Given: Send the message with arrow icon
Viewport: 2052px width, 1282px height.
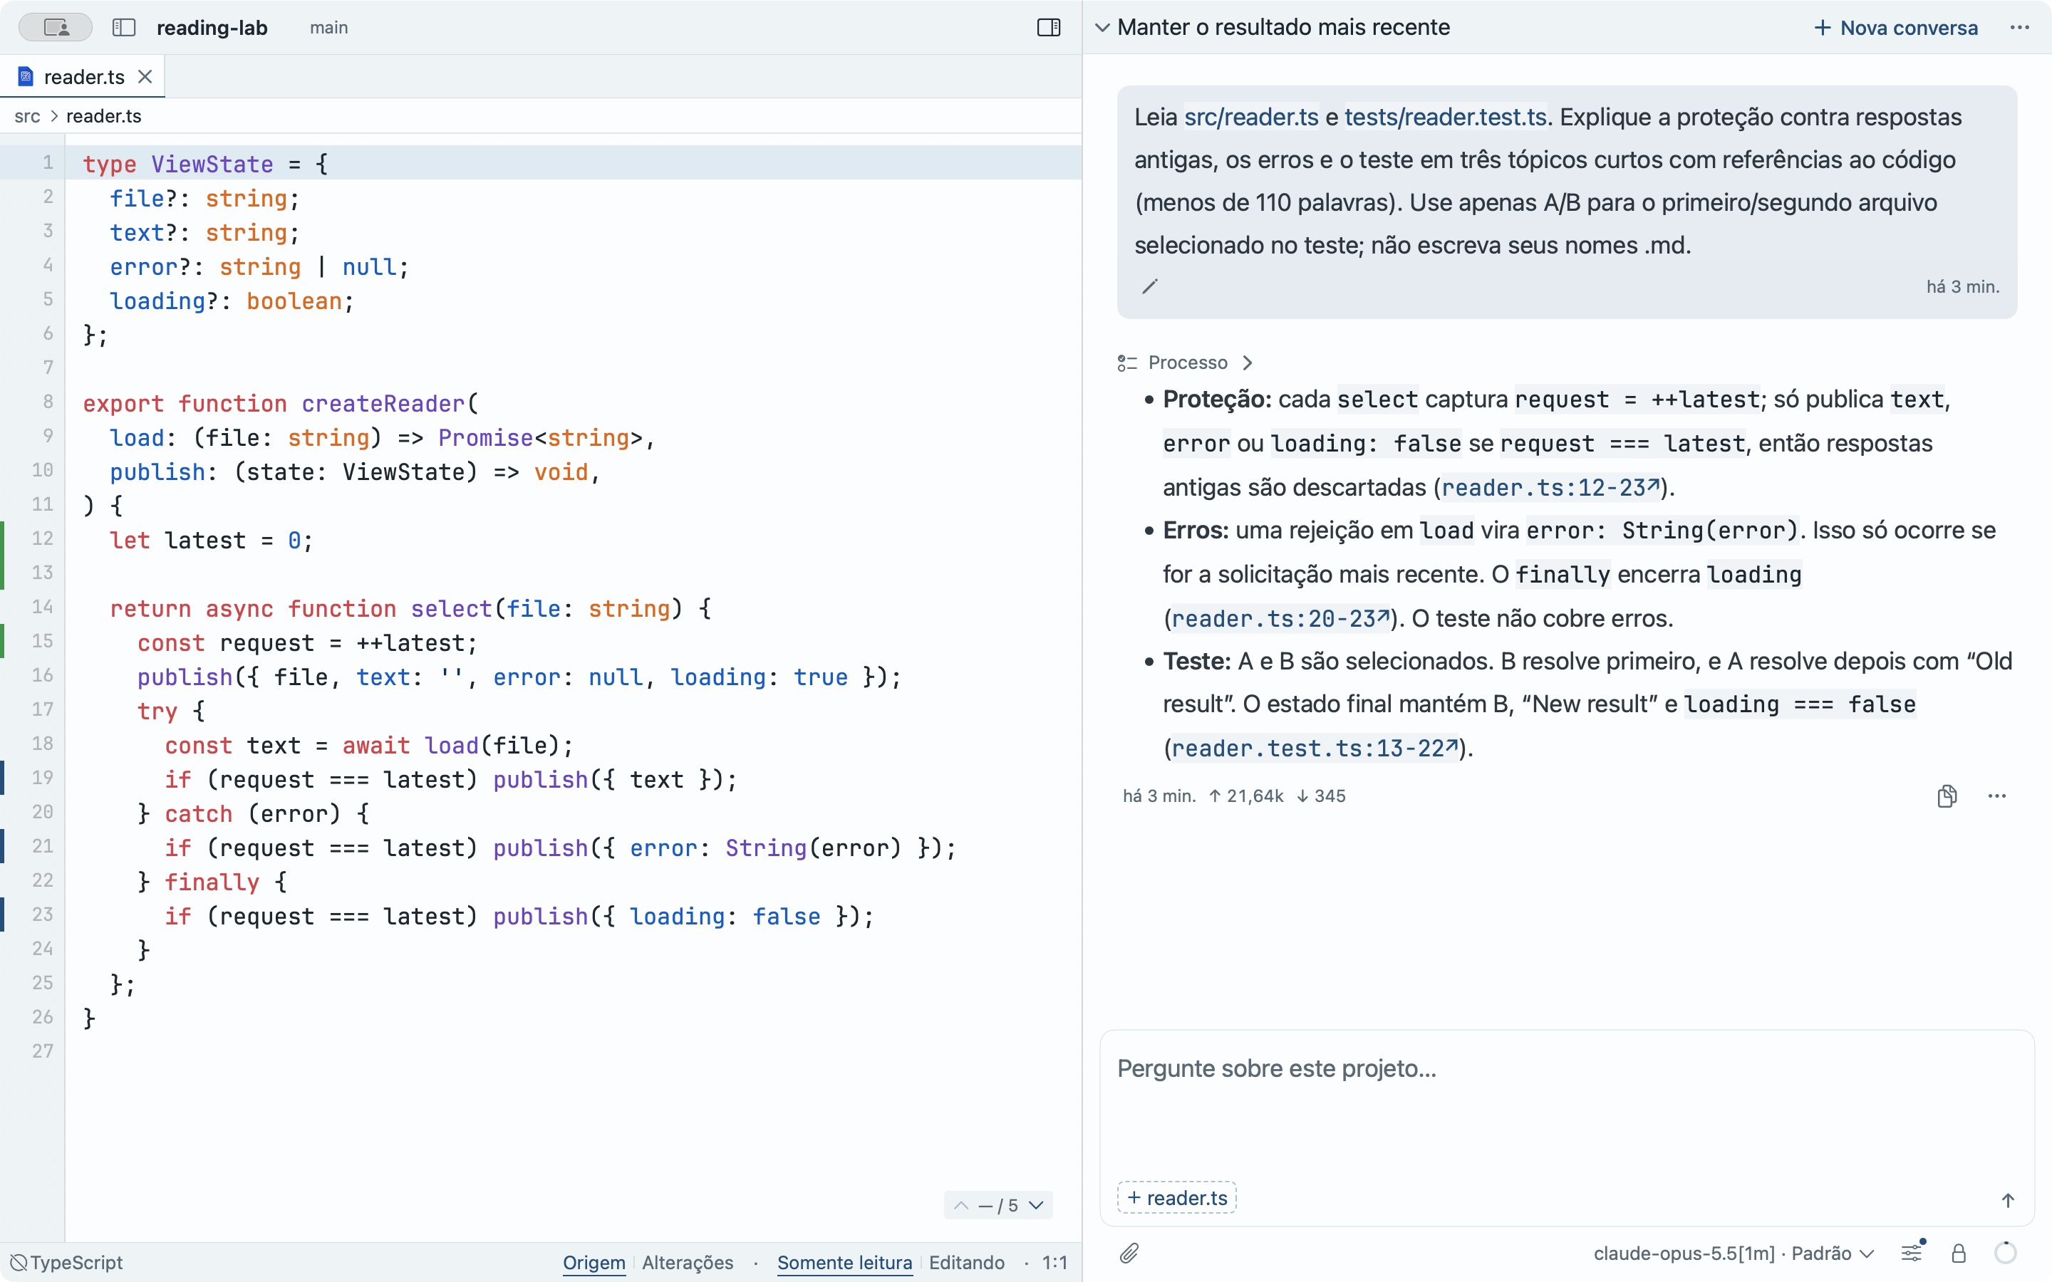Looking at the screenshot, I should (2007, 1201).
